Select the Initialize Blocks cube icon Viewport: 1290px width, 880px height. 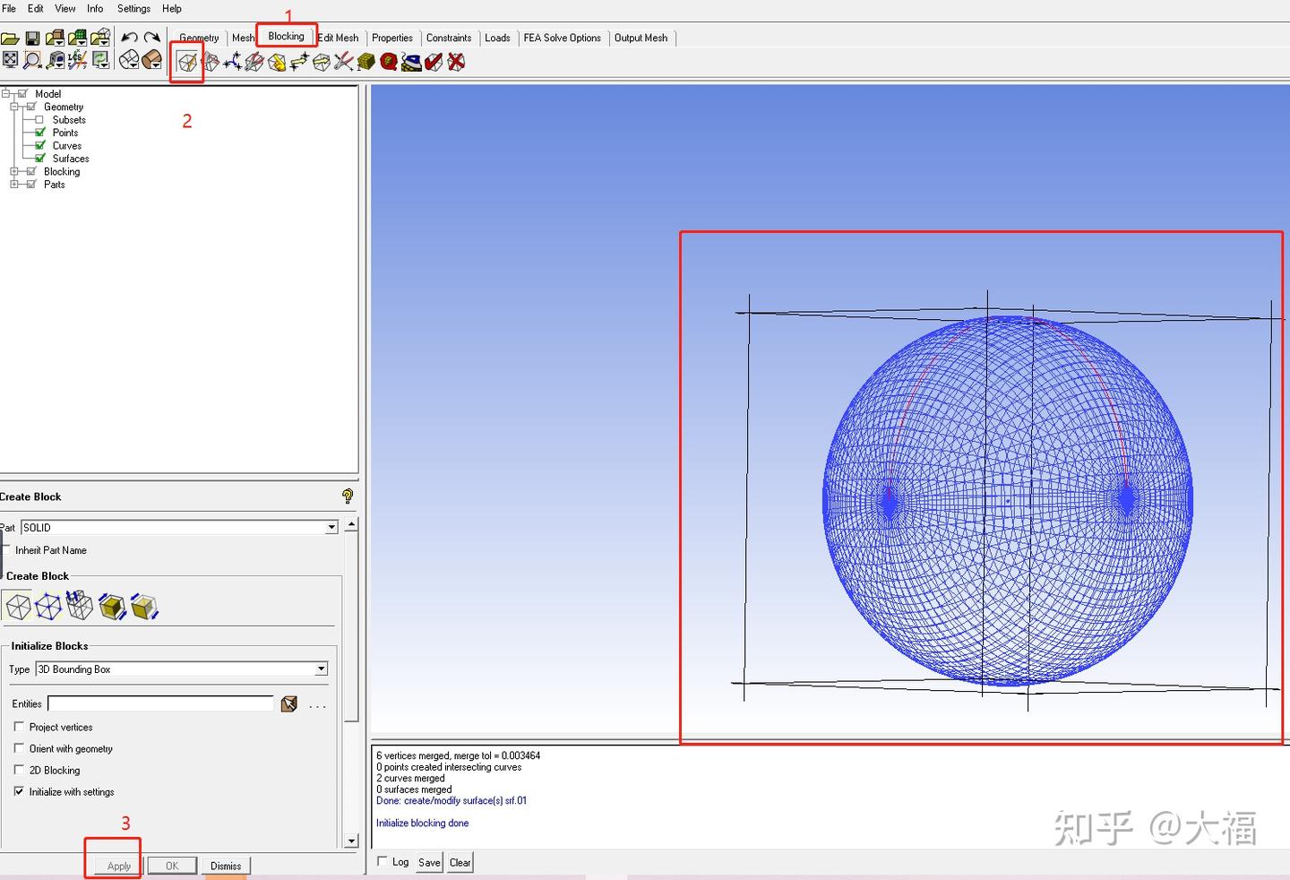click(x=18, y=607)
